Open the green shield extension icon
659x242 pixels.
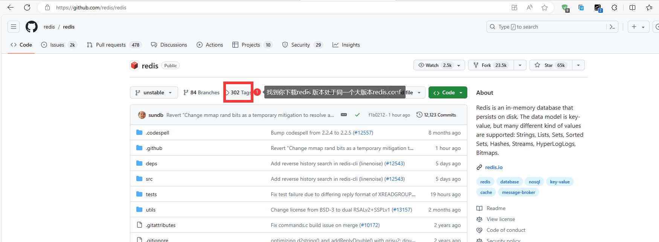[x=565, y=8]
